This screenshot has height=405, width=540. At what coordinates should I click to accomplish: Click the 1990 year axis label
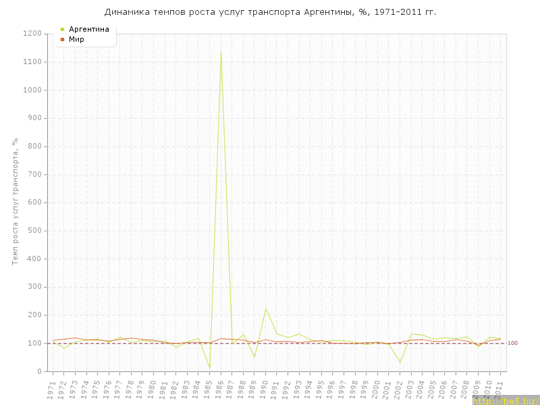click(264, 389)
